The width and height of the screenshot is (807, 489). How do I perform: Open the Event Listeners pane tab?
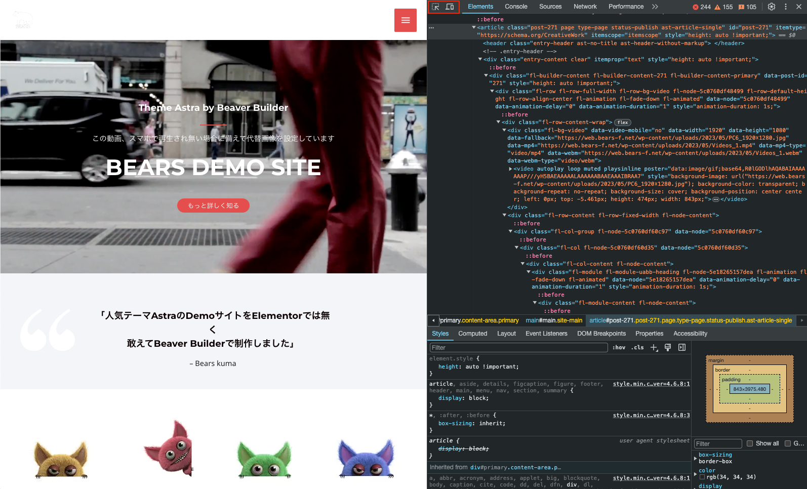click(x=546, y=334)
